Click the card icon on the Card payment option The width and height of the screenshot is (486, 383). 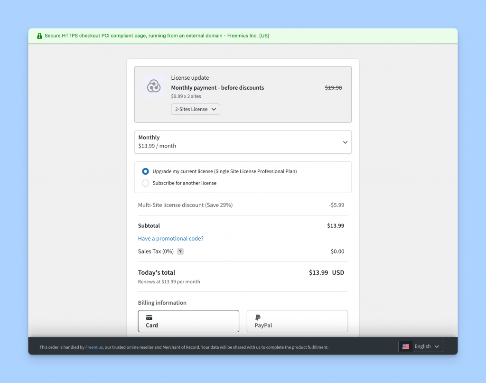(x=149, y=318)
